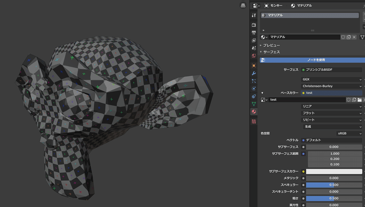Open the Modifier properties wrench icon
The image size is (365, 207).
coord(254,73)
